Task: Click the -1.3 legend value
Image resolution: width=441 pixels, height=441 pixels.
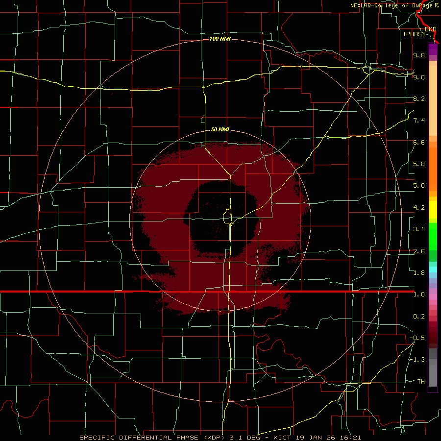Action: click(x=417, y=360)
